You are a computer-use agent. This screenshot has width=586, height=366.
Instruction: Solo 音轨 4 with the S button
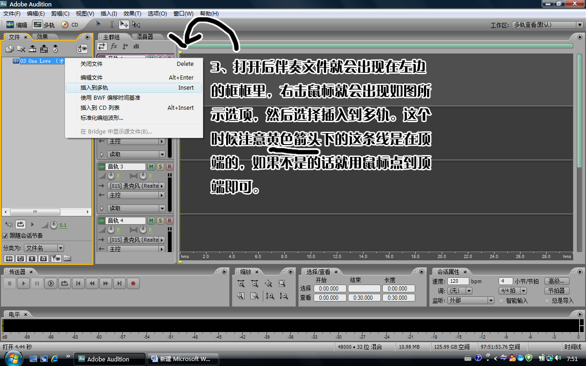coord(160,221)
